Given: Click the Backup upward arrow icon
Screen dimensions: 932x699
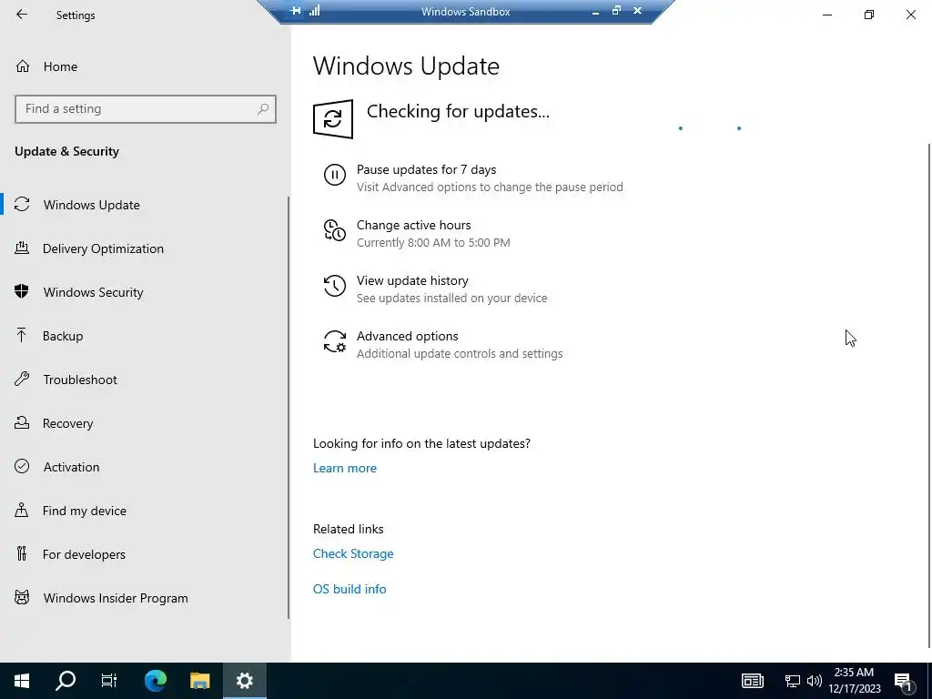Looking at the screenshot, I should pyautogui.click(x=22, y=335).
